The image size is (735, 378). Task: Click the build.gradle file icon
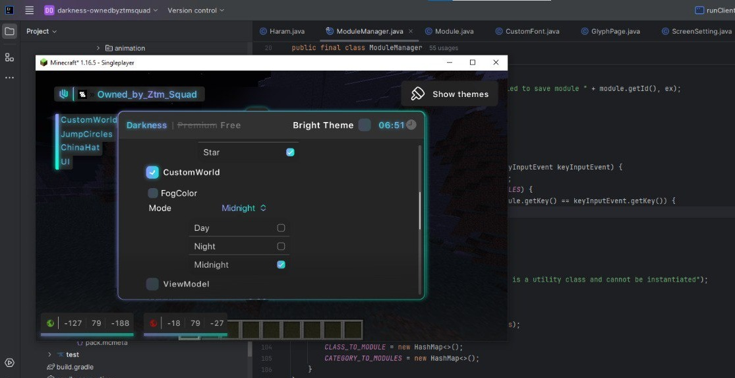(51, 367)
